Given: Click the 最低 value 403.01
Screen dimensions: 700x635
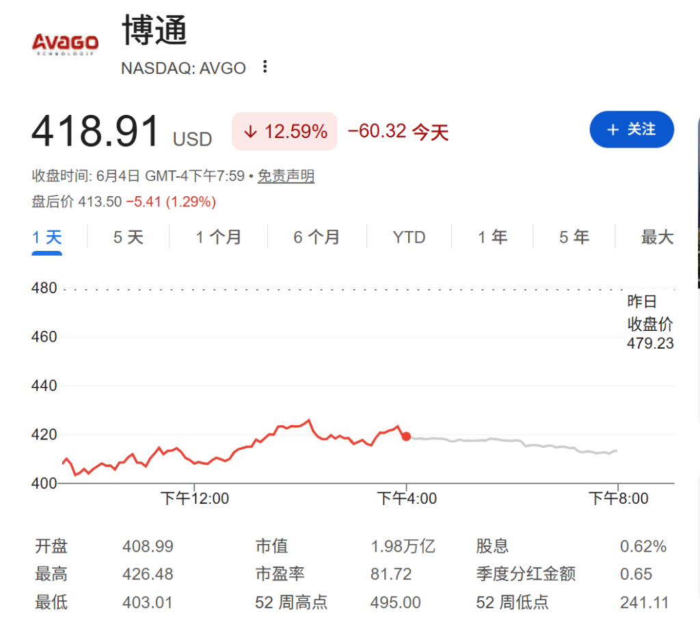Looking at the screenshot, I should [148, 602].
